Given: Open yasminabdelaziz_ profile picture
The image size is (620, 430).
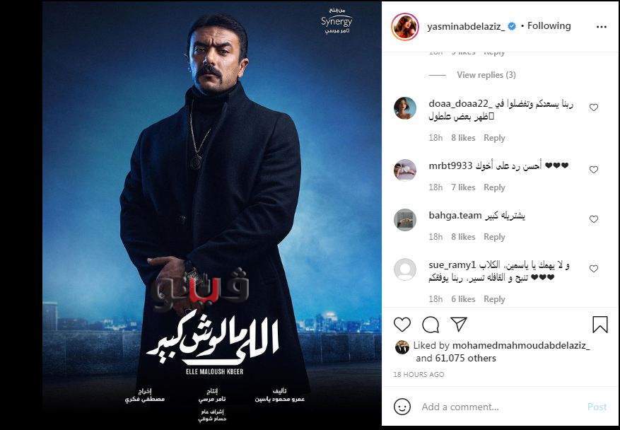Looking at the screenshot, I should [405, 26].
